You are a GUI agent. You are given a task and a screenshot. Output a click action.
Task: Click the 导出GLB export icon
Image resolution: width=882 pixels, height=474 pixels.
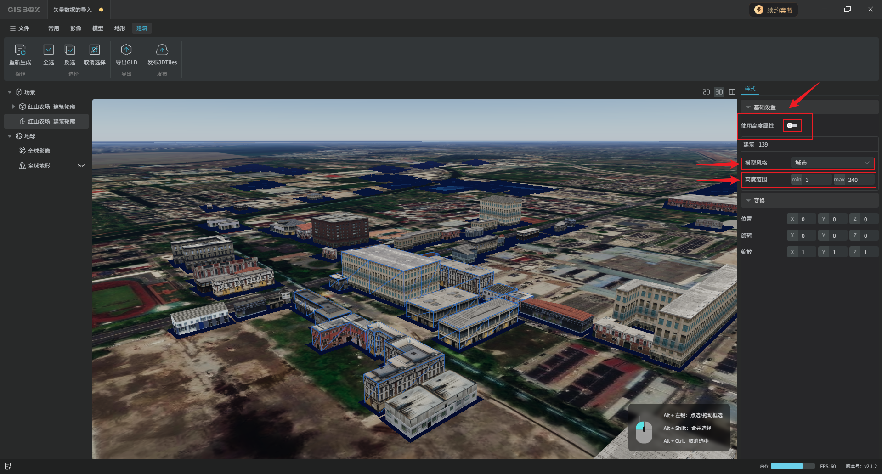pyautogui.click(x=126, y=50)
